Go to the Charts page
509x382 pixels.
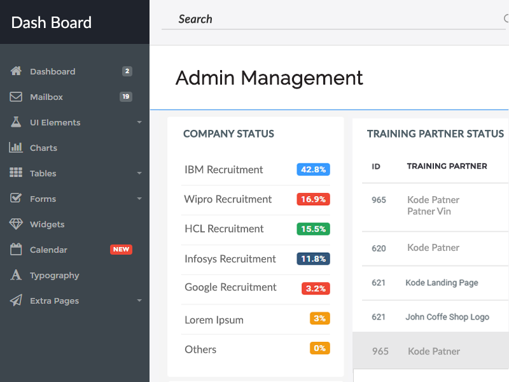coord(43,148)
